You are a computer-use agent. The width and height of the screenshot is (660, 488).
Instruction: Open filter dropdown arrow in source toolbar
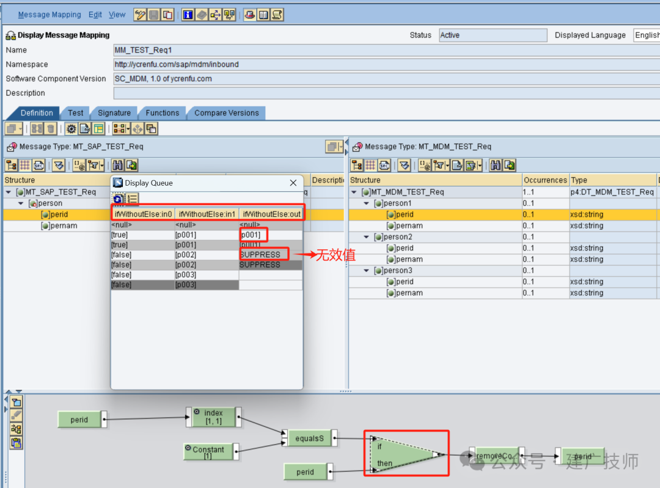pos(102,166)
